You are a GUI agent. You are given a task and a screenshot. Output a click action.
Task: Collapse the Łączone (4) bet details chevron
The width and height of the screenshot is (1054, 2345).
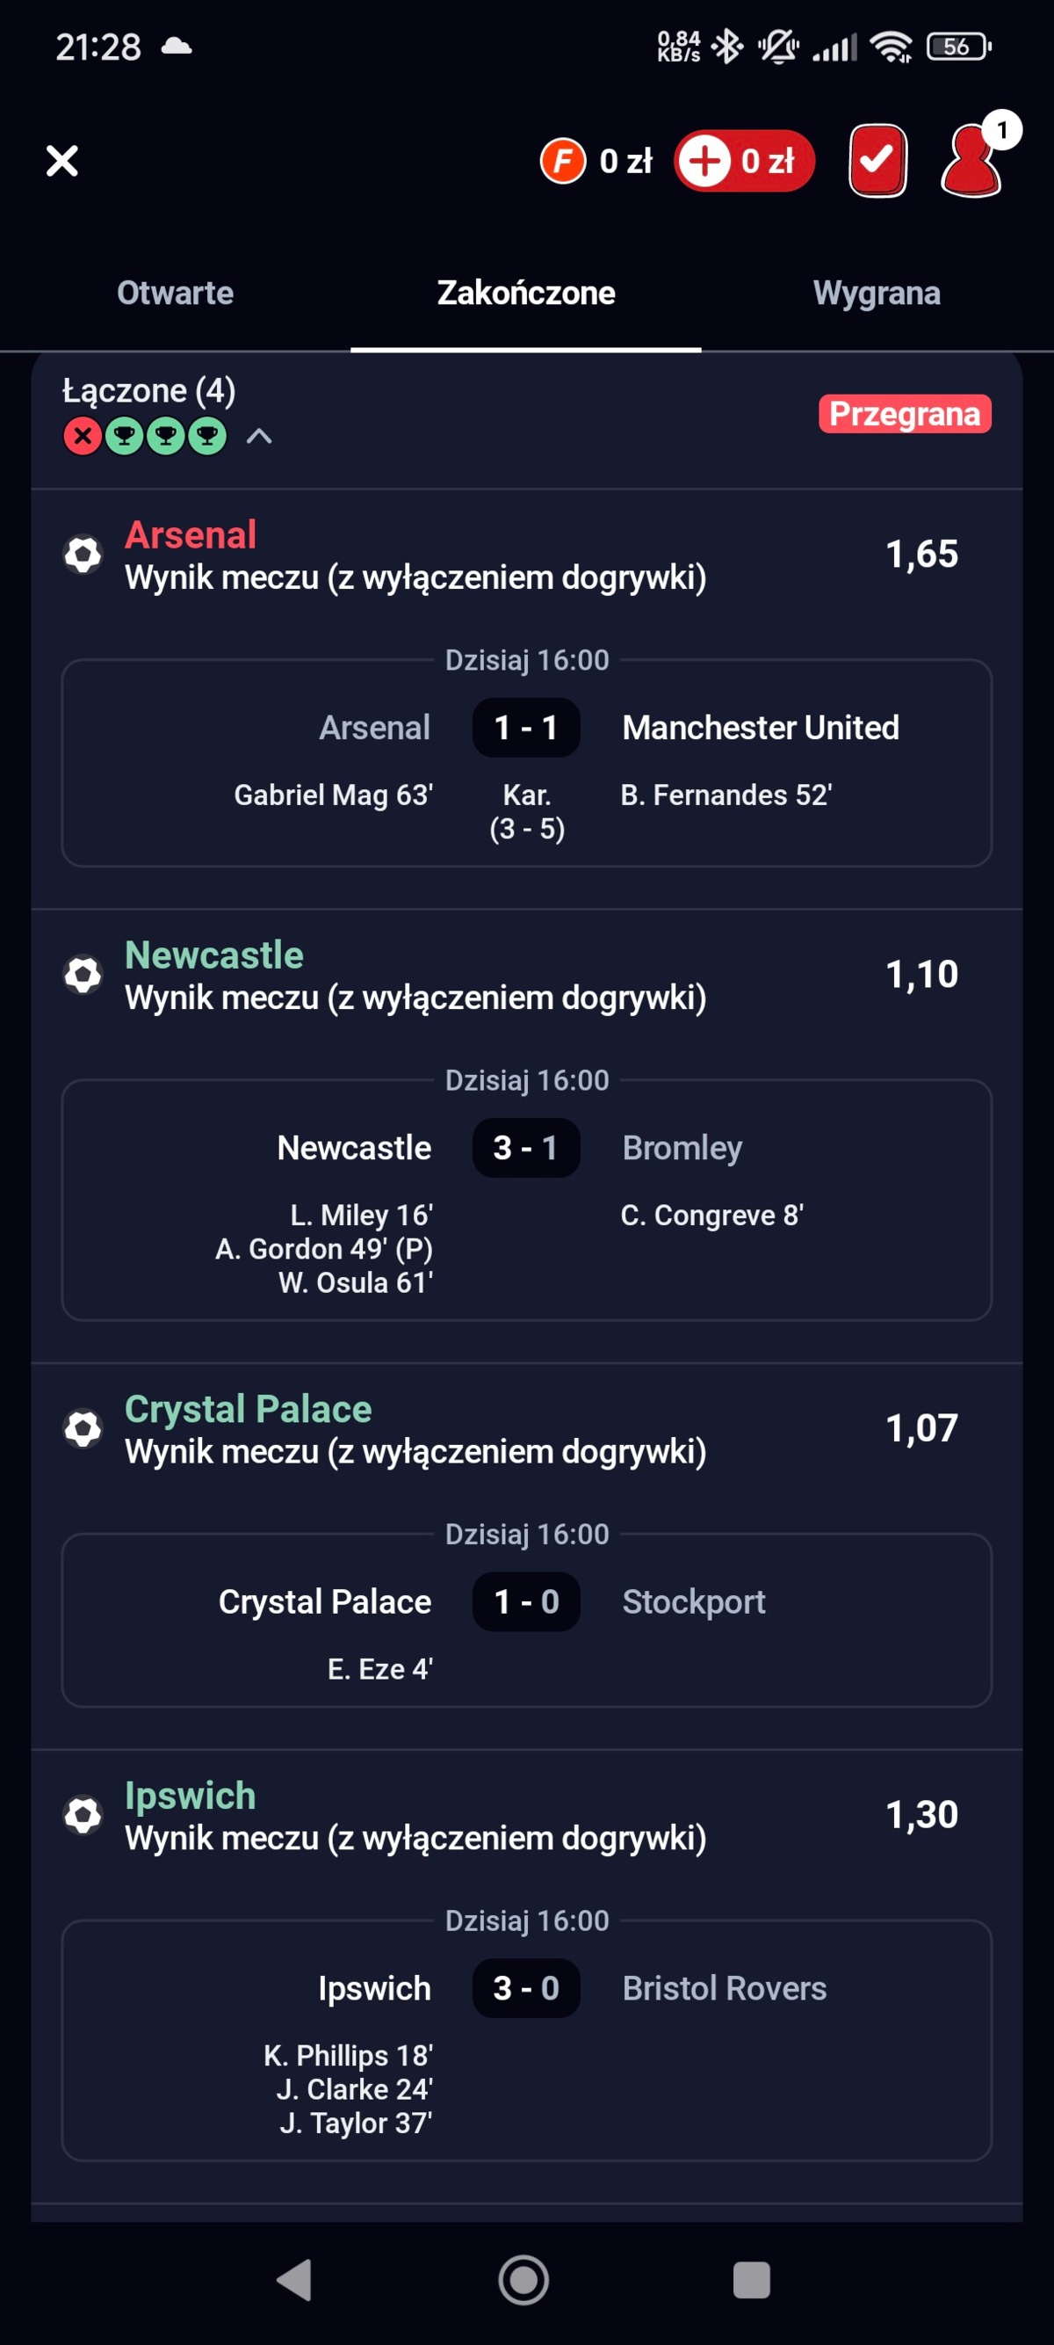click(259, 437)
